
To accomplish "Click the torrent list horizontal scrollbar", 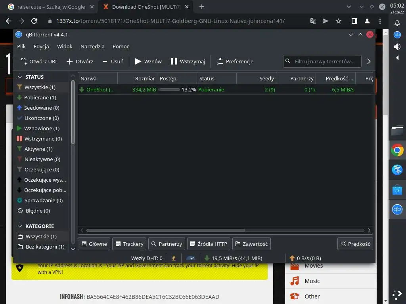I will [166, 230].
